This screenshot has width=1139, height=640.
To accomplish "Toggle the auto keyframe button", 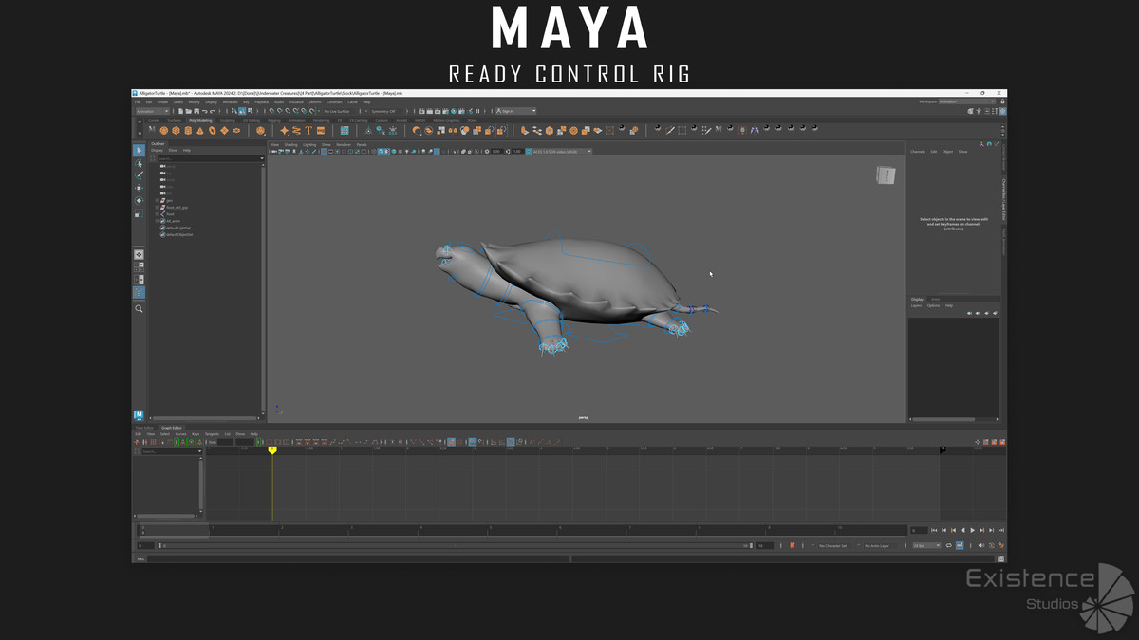I will (991, 545).
